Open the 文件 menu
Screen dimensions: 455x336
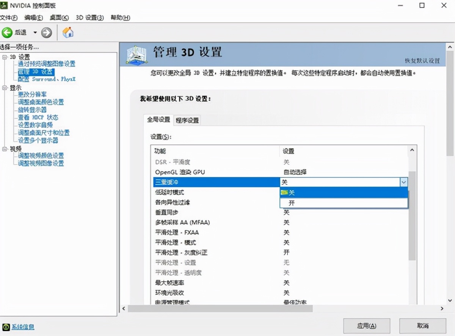click(x=8, y=17)
